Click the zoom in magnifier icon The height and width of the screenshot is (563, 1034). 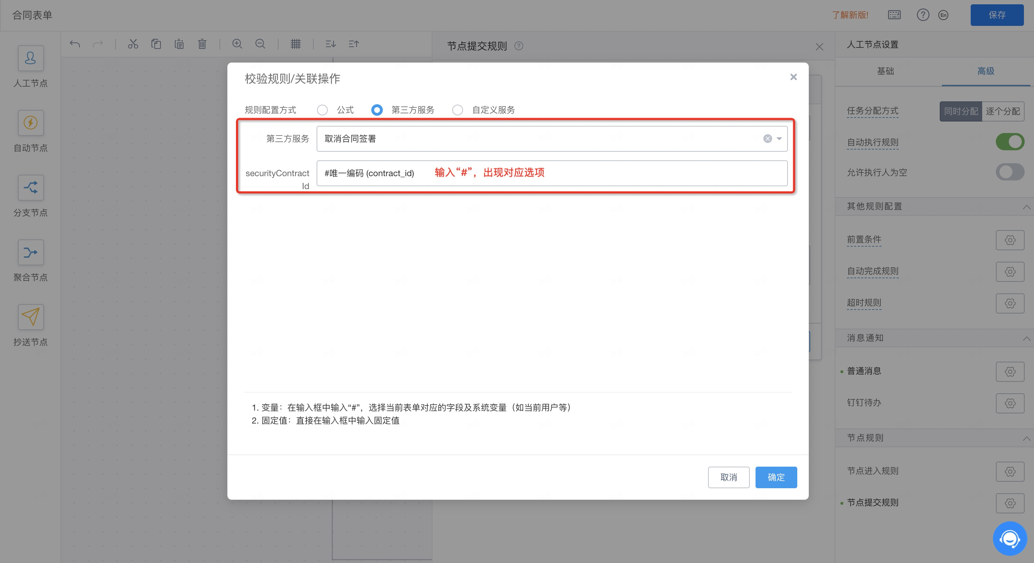point(237,44)
